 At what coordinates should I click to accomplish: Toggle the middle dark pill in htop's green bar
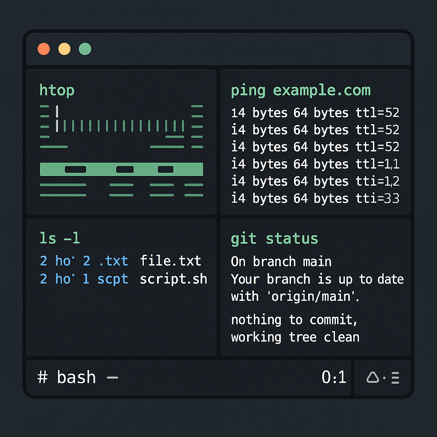coord(125,169)
